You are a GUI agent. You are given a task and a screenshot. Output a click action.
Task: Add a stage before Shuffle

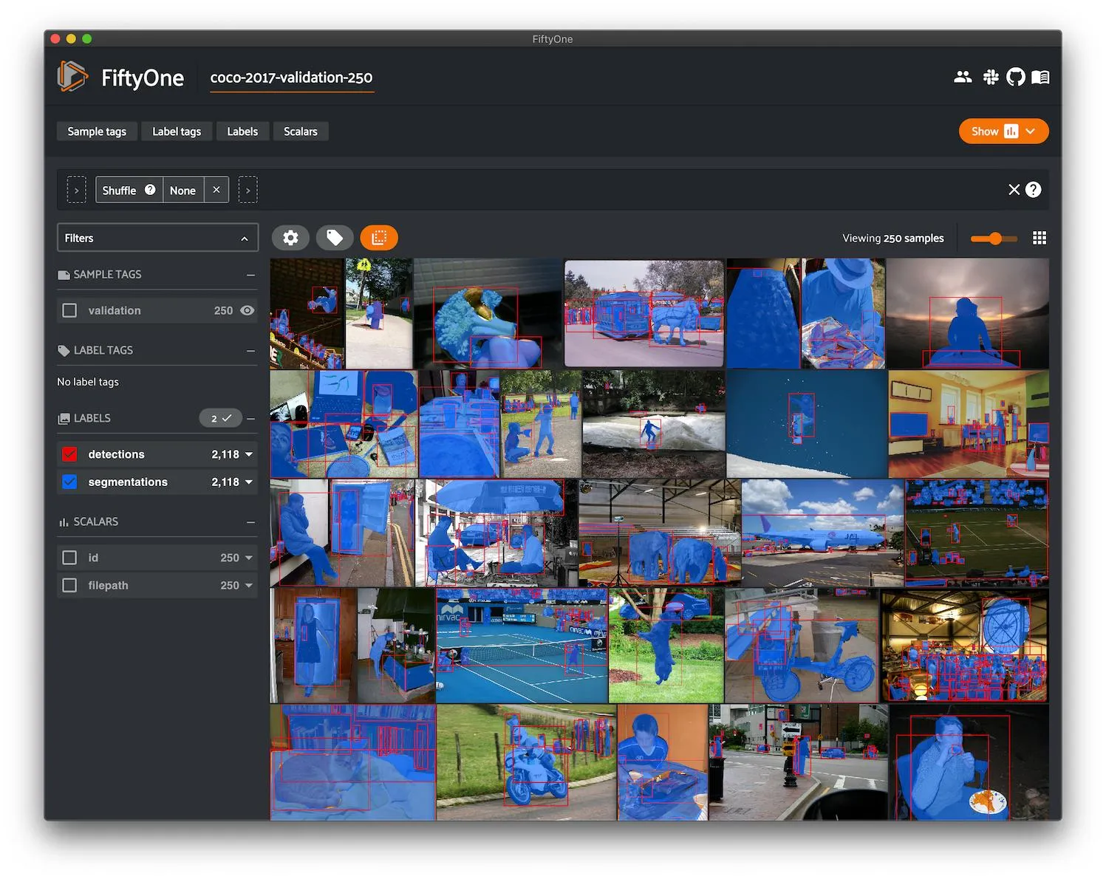pos(77,190)
